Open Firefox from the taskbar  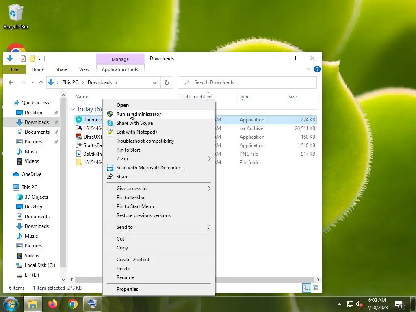click(x=53, y=304)
